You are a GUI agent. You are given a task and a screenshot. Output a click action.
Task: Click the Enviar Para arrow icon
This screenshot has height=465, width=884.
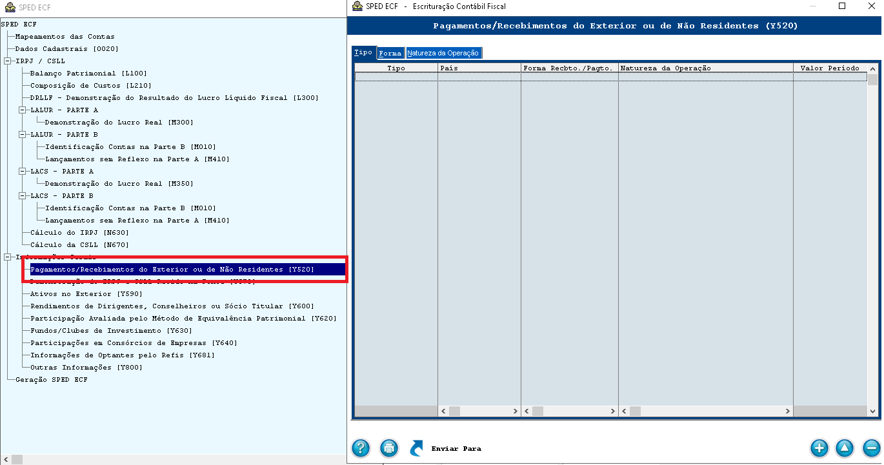(x=416, y=448)
